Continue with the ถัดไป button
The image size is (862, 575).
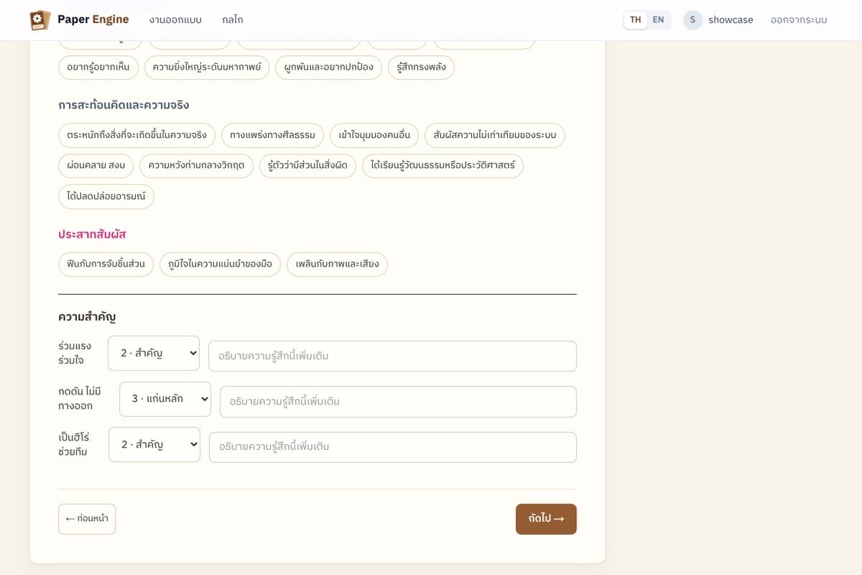point(546,519)
